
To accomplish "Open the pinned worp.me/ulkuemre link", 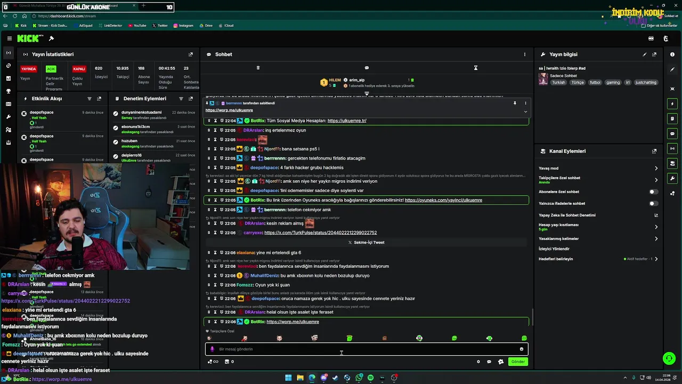I will click(x=229, y=110).
